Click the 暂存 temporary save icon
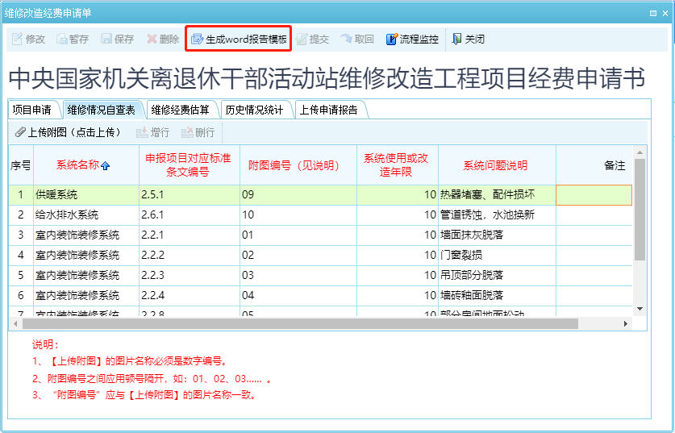 click(63, 39)
